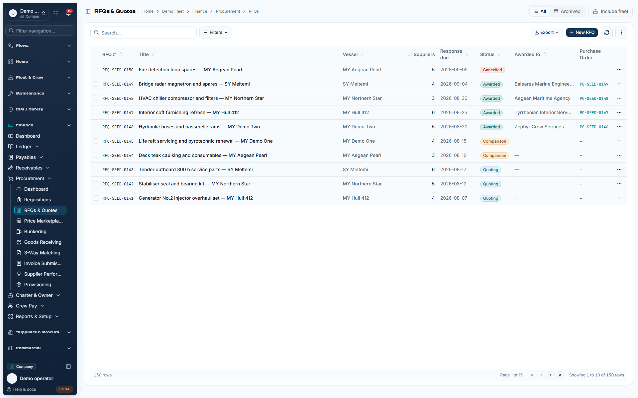Jump to the last page

(x=560, y=375)
